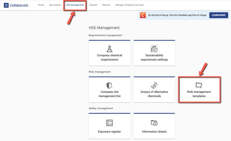Click the Safety management section label

tap(101, 108)
